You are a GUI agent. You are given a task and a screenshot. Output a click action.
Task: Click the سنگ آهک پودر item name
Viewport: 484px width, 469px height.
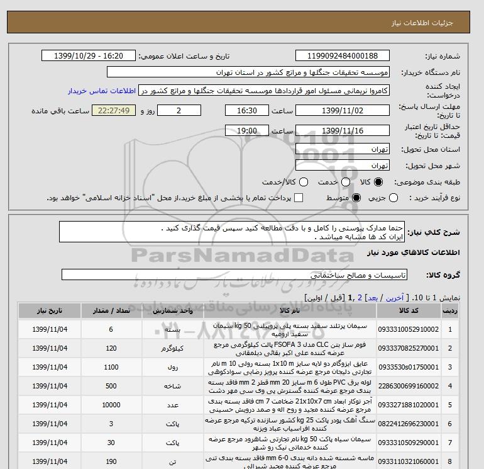[290, 424]
